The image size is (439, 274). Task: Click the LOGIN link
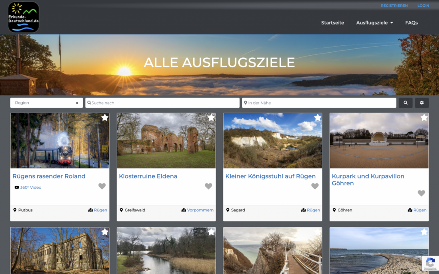pos(423,6)
